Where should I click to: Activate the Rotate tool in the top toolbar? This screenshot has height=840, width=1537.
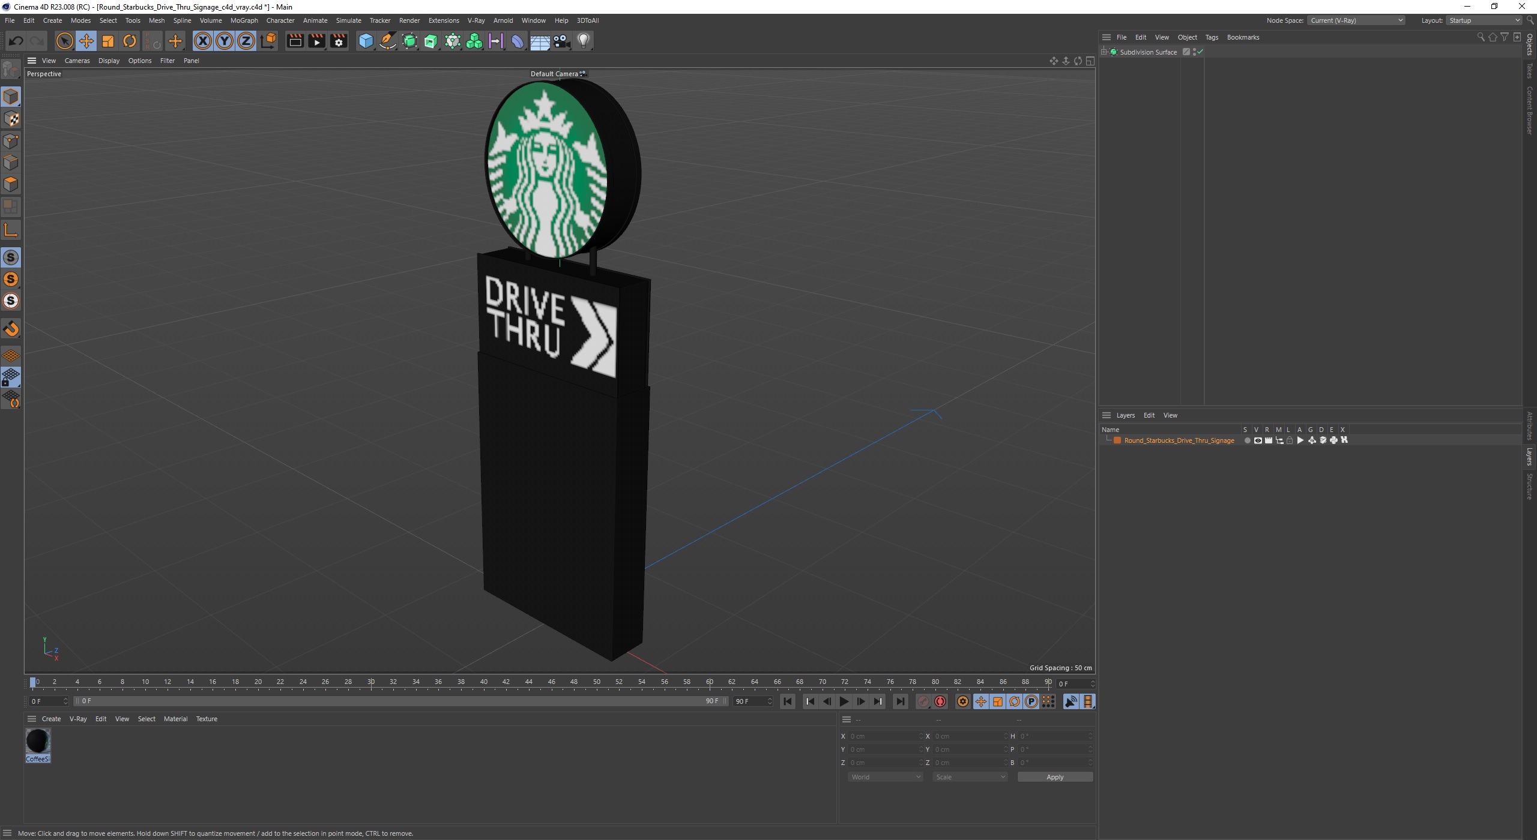[130, 41]
